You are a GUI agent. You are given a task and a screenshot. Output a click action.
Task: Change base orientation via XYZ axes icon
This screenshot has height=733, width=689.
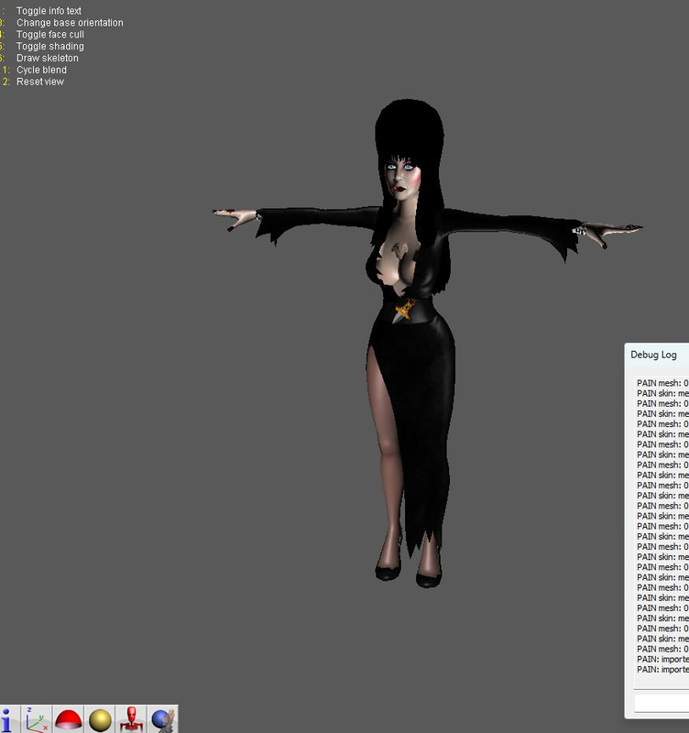tap(37, 719)
